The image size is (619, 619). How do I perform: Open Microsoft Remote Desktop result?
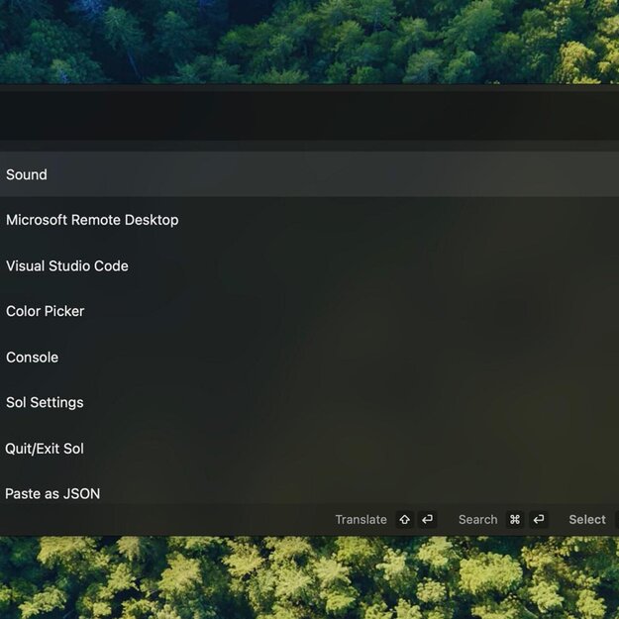point(309,220)
